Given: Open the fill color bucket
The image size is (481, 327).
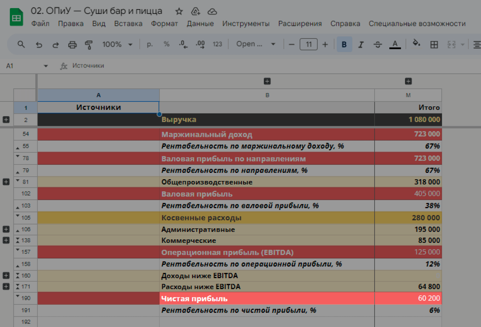Looking at the screenshot, I should 416,44.
